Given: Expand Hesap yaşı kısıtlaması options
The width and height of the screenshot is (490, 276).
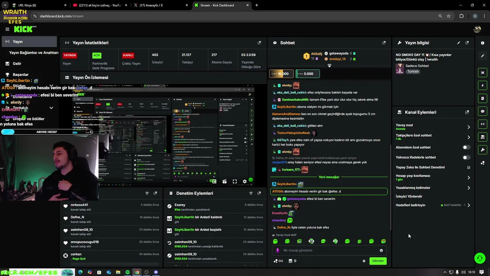Looking at the screenshot, I should pos(469,177).
